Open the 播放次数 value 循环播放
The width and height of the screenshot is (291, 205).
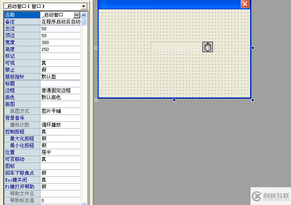point(60,125)
